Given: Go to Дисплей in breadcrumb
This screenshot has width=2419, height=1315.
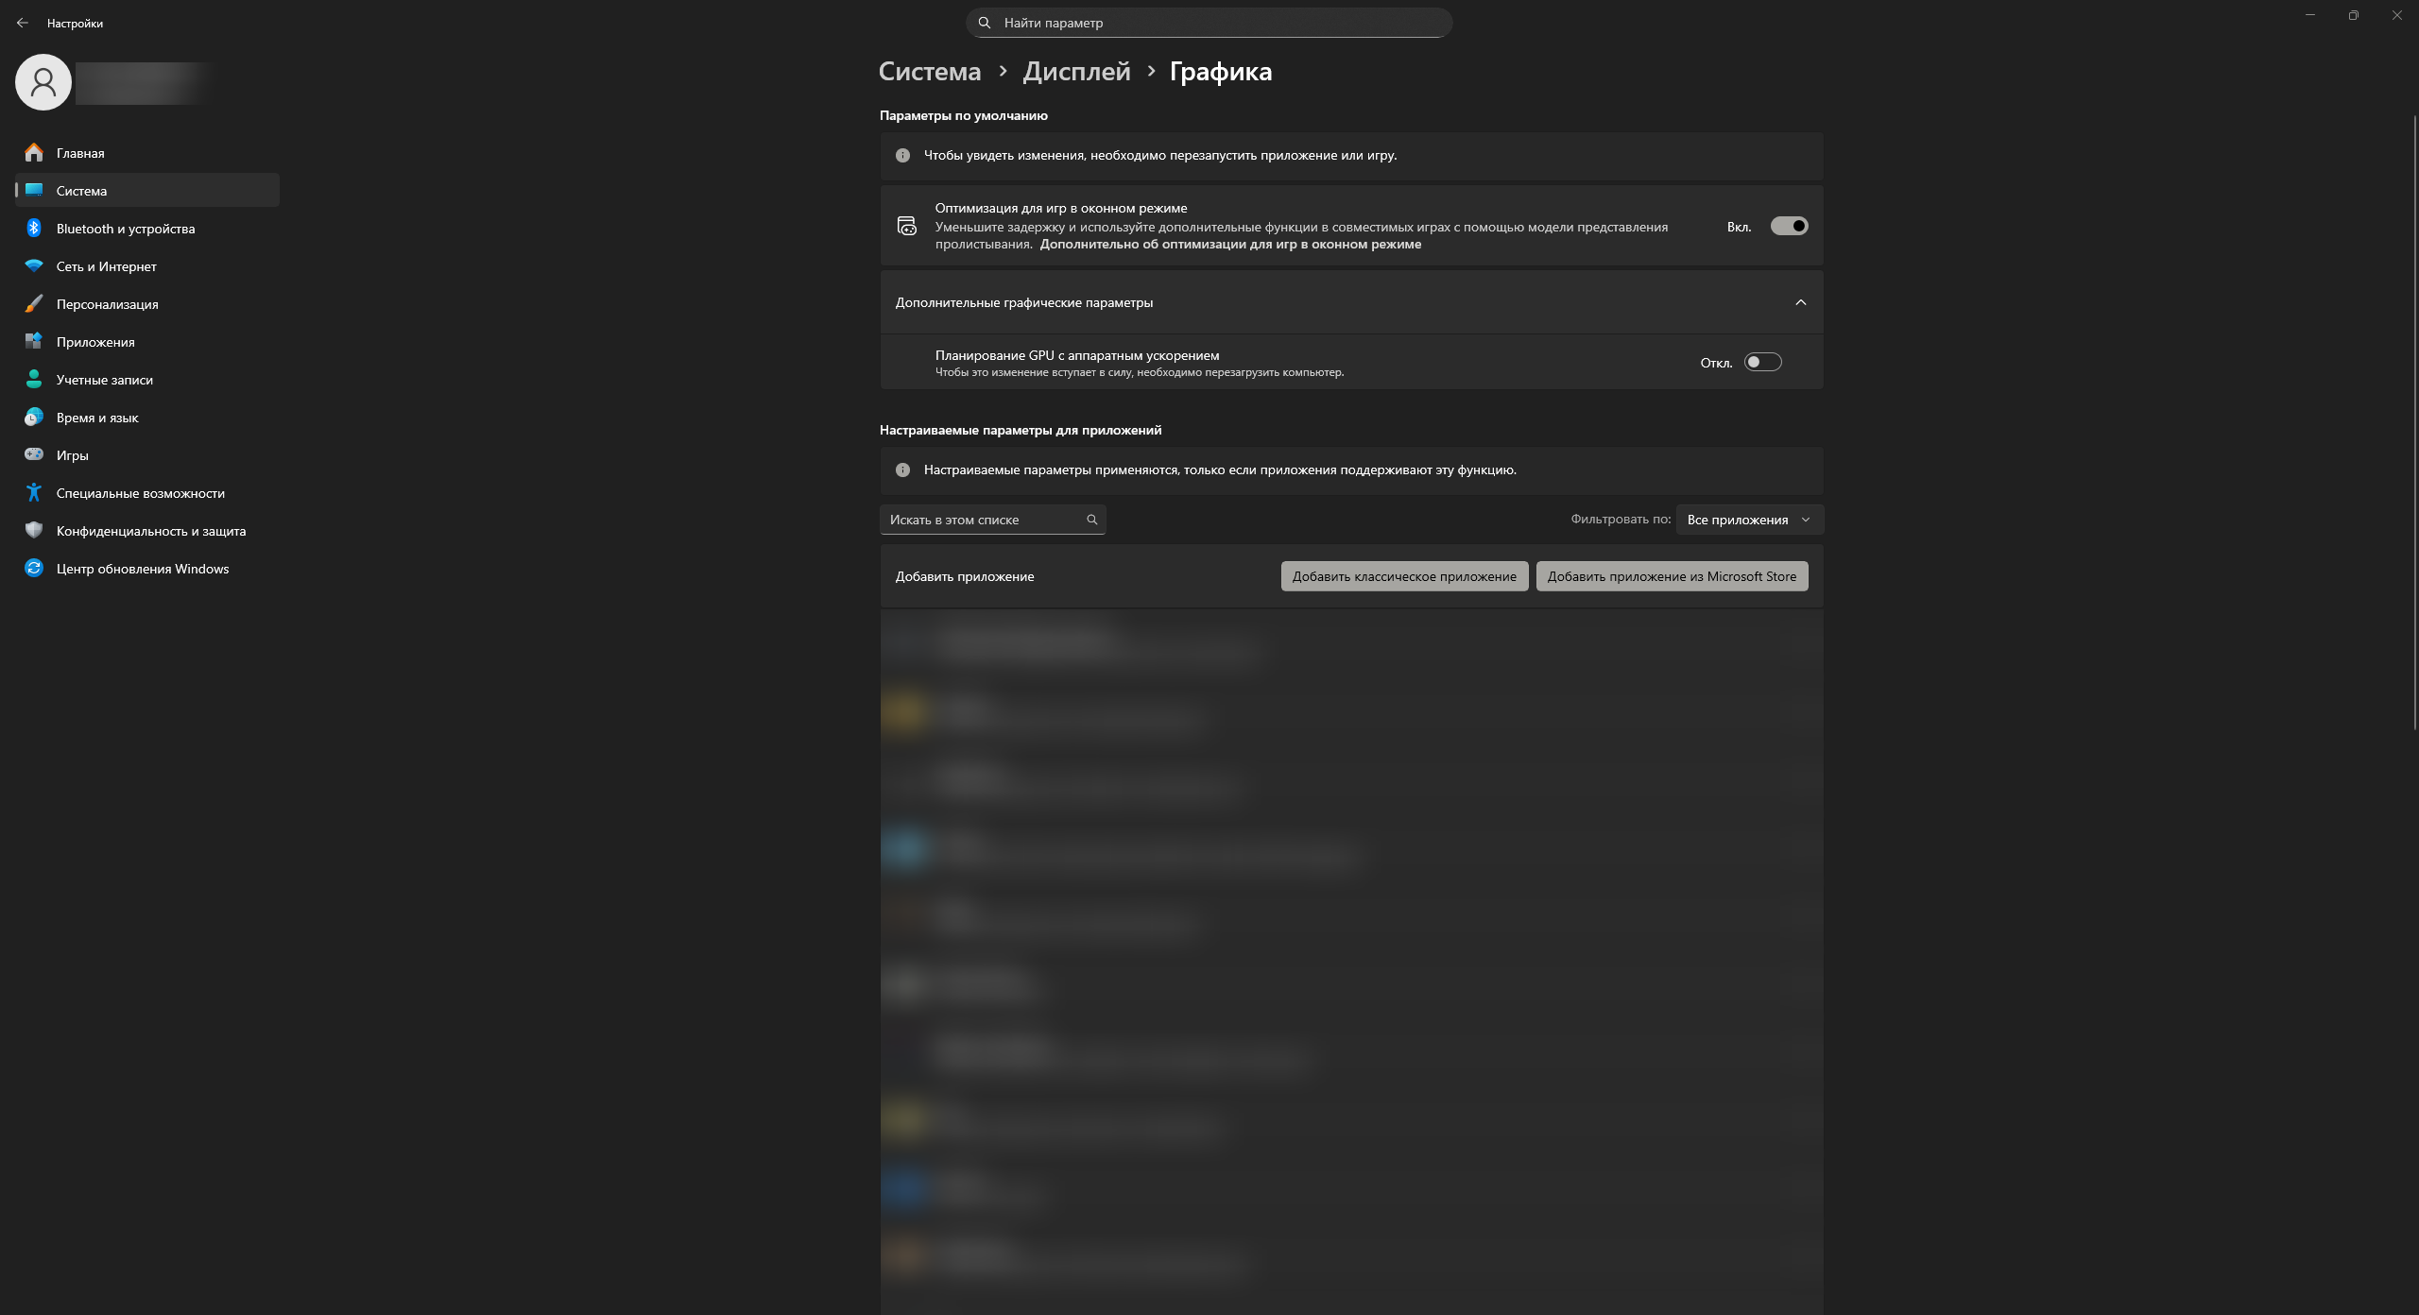Looking at the screenshot, I should point(1076,72).
